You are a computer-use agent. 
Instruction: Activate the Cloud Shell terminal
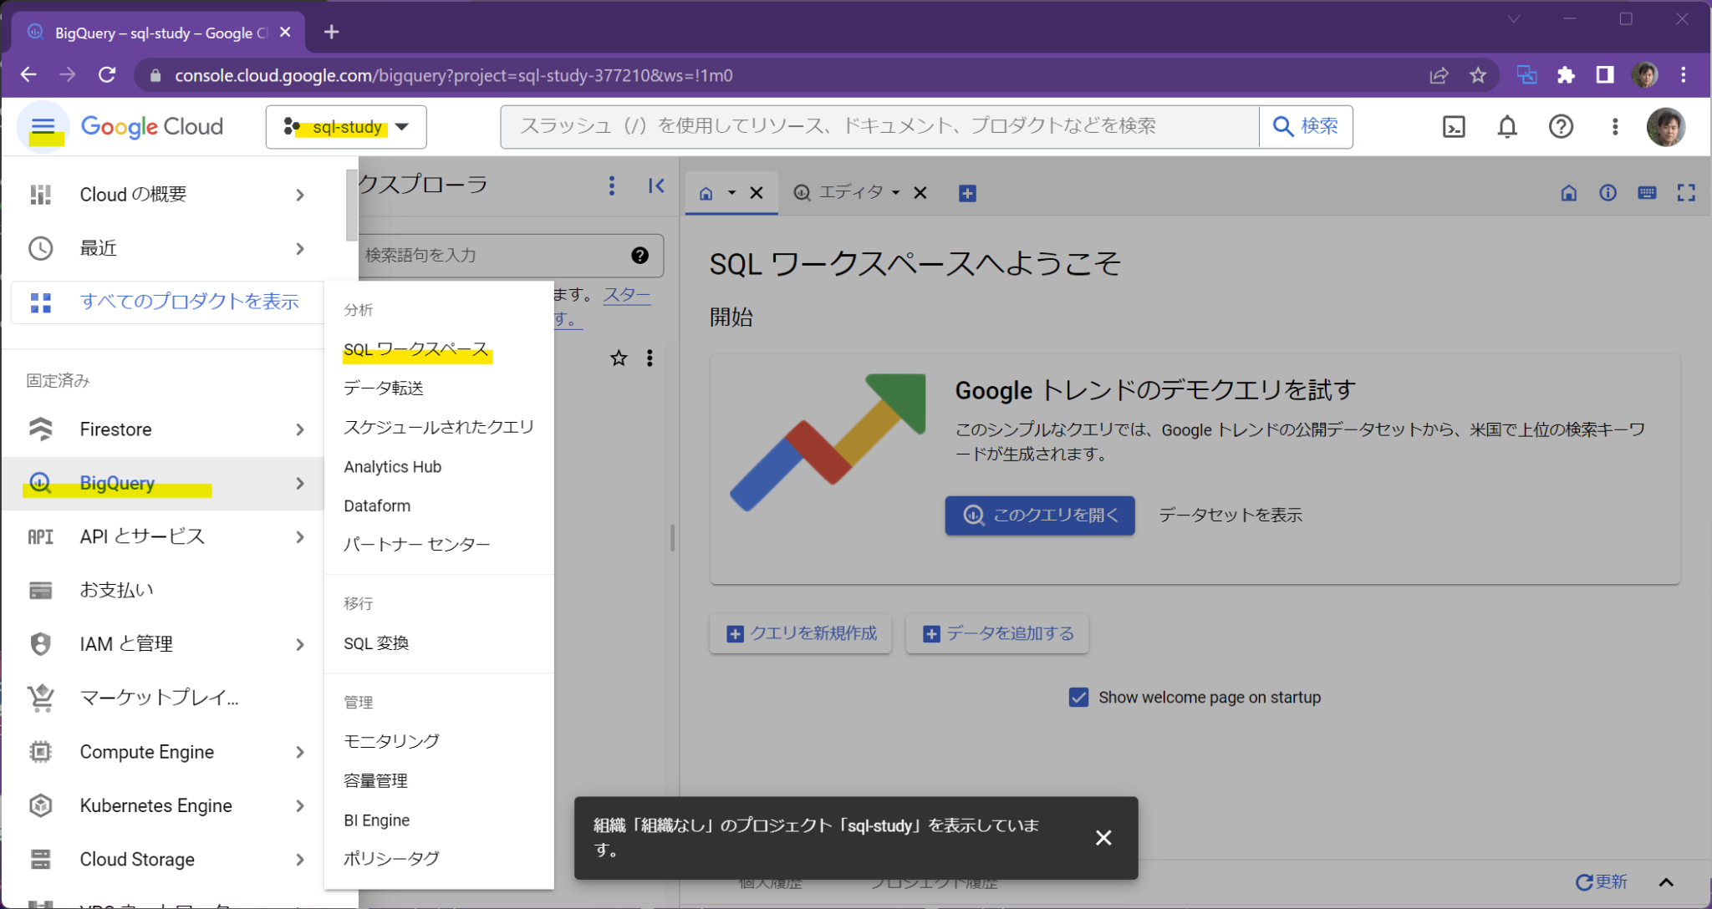click(1454, 126)
